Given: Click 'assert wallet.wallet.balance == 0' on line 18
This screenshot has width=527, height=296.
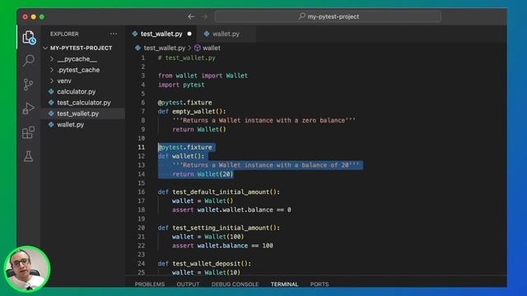Looking at the screenshot, I should (x=231, y=210).
